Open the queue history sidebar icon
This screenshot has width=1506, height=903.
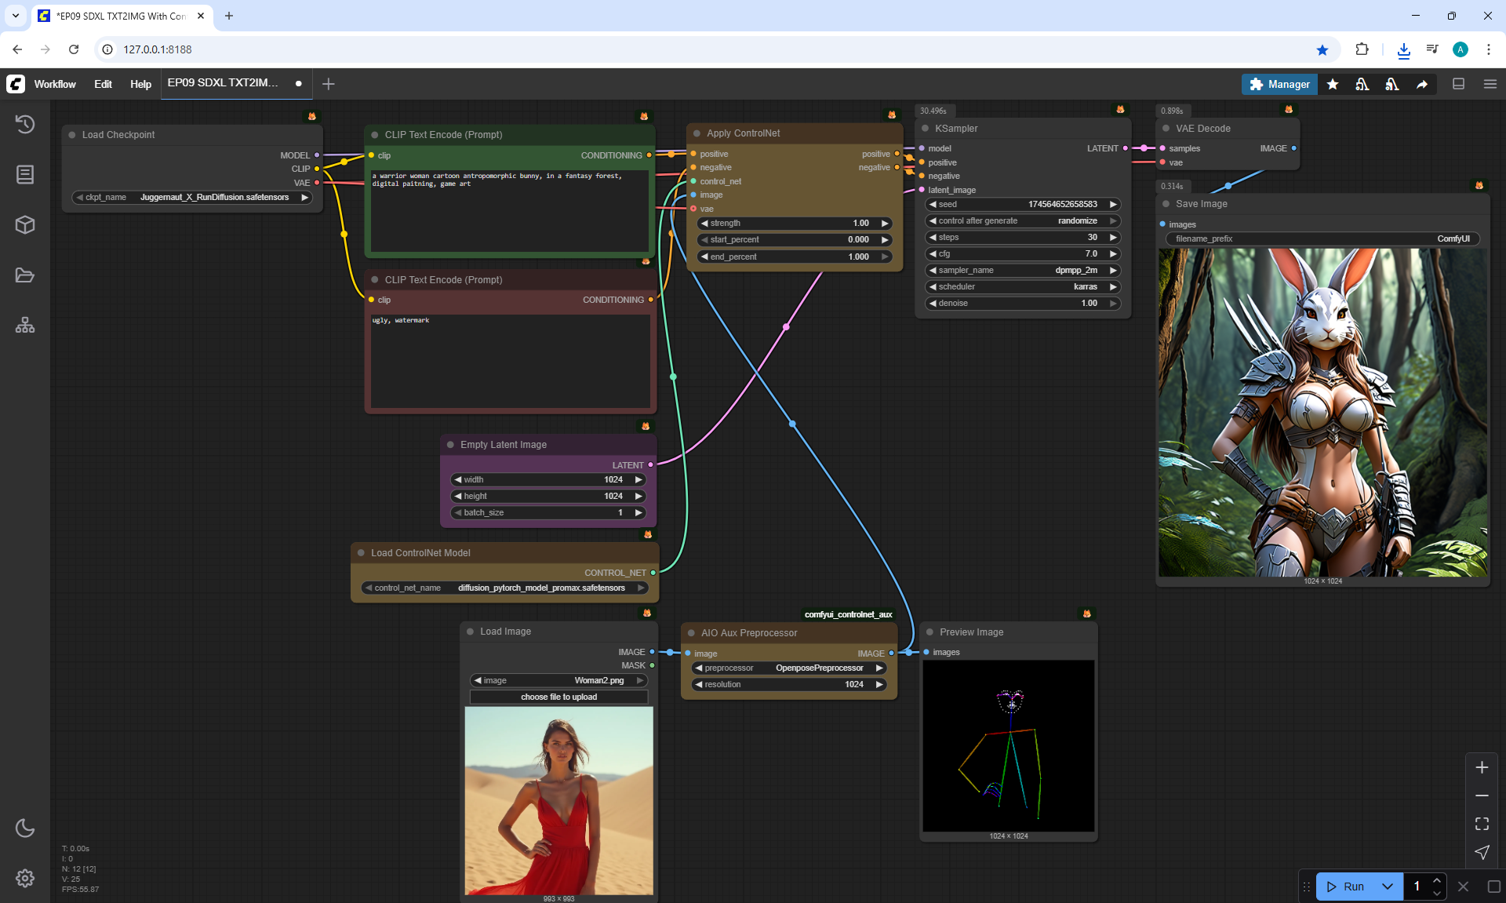25,124
